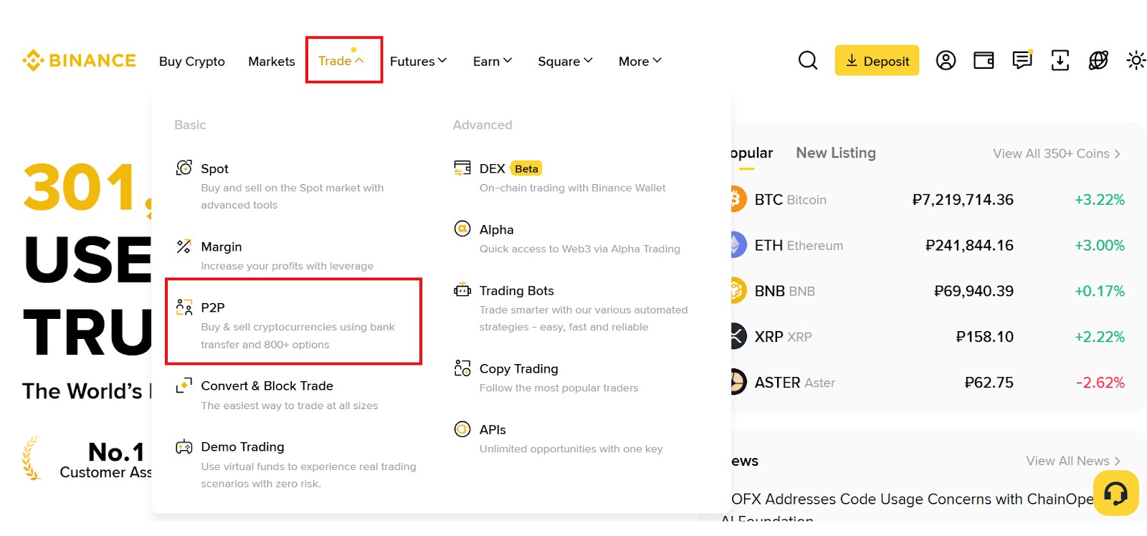Click the Binance logo
This screenshot has width=1147, height=536.
pos(79,61)
